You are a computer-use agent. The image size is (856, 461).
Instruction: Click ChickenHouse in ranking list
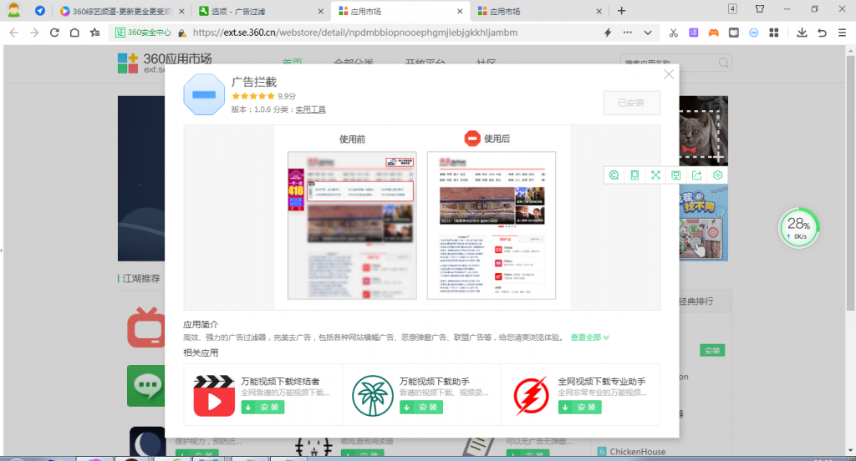coord(638,451)
